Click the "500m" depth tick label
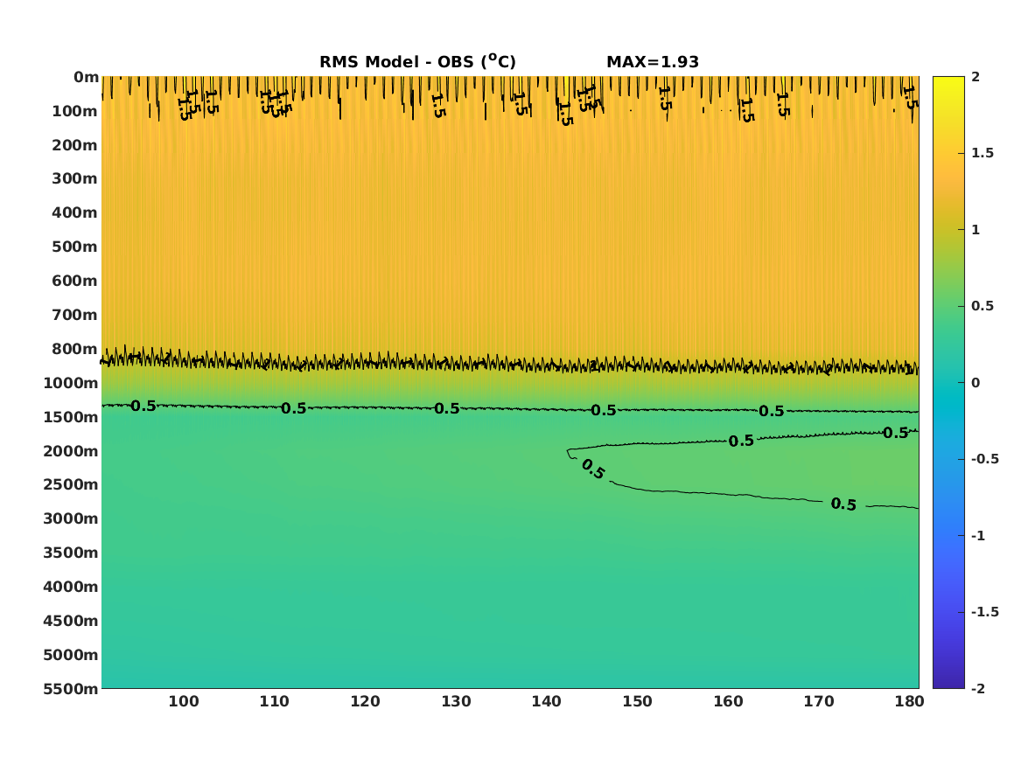 [75, 247]
